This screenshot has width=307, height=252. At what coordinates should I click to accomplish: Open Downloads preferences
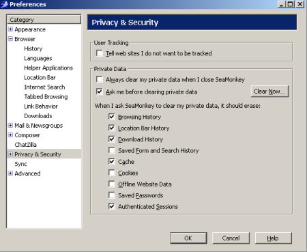(x=38, y=116)
